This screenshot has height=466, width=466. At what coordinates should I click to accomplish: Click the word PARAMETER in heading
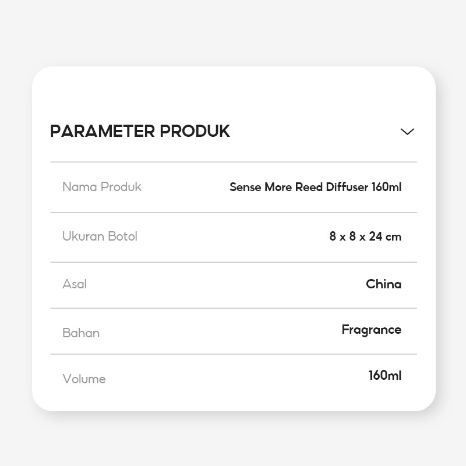point(103,132)
